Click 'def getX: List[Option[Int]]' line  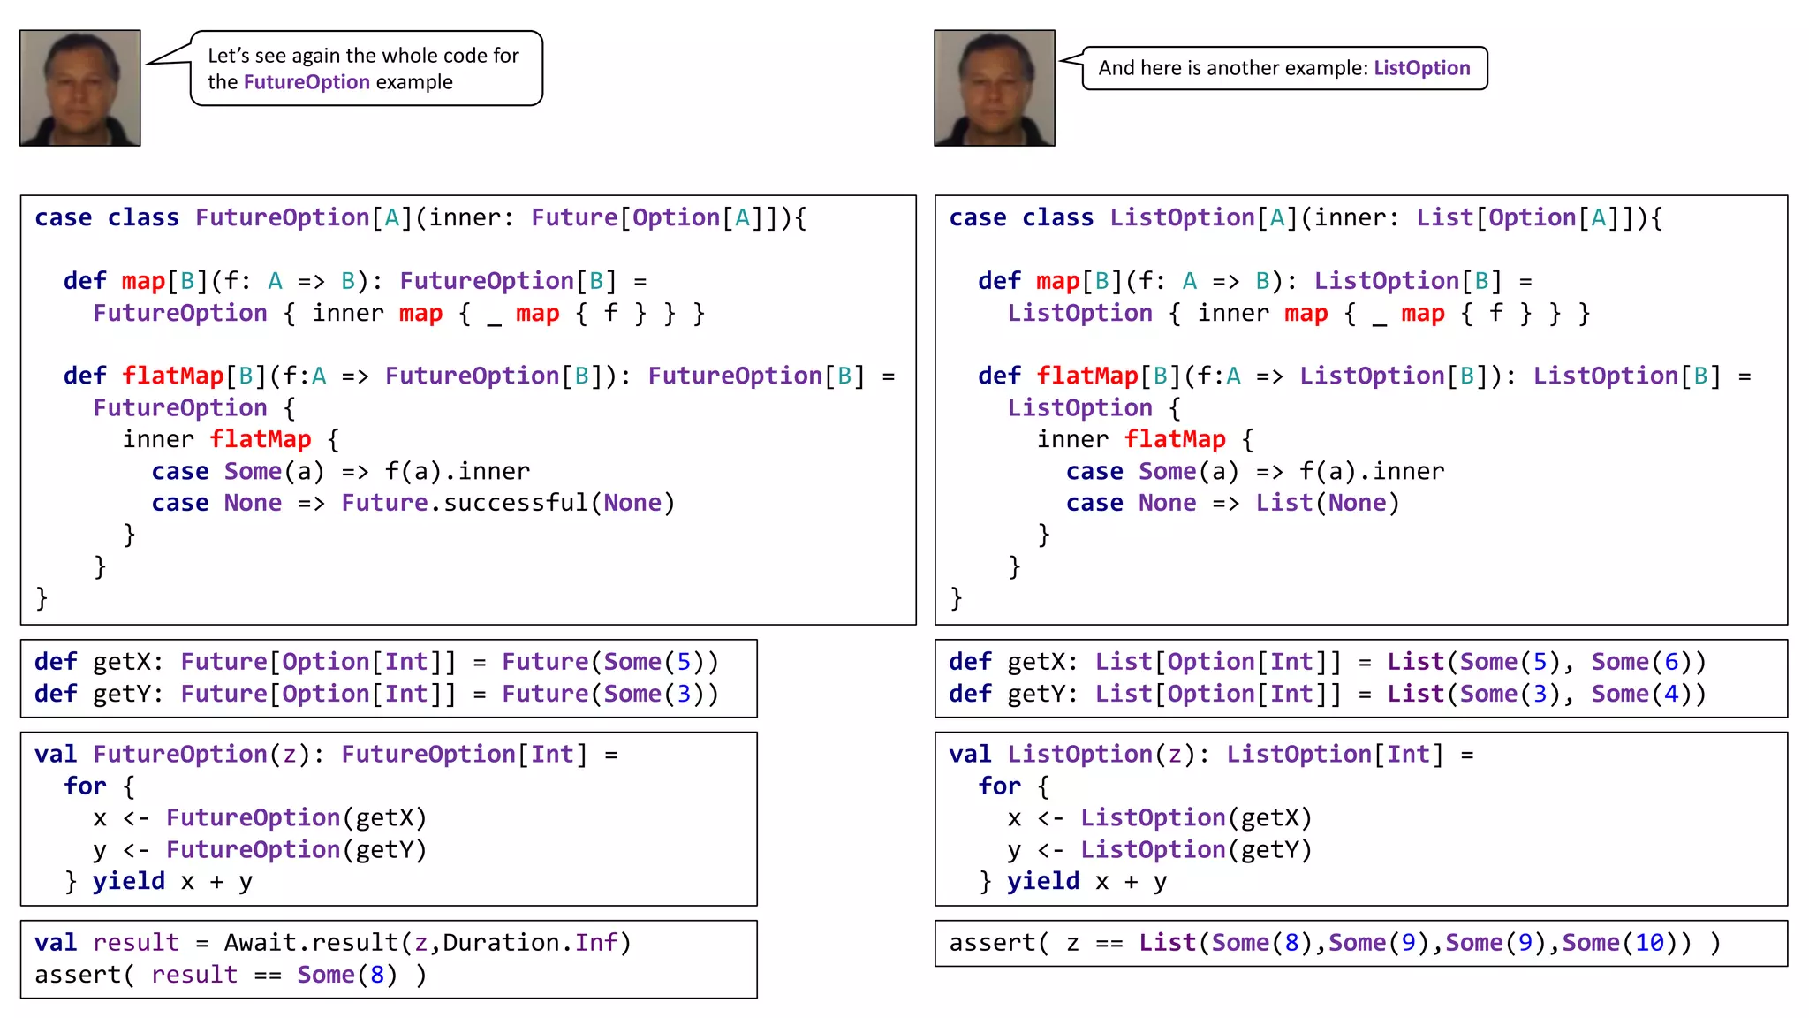(x=1328, y=662)
